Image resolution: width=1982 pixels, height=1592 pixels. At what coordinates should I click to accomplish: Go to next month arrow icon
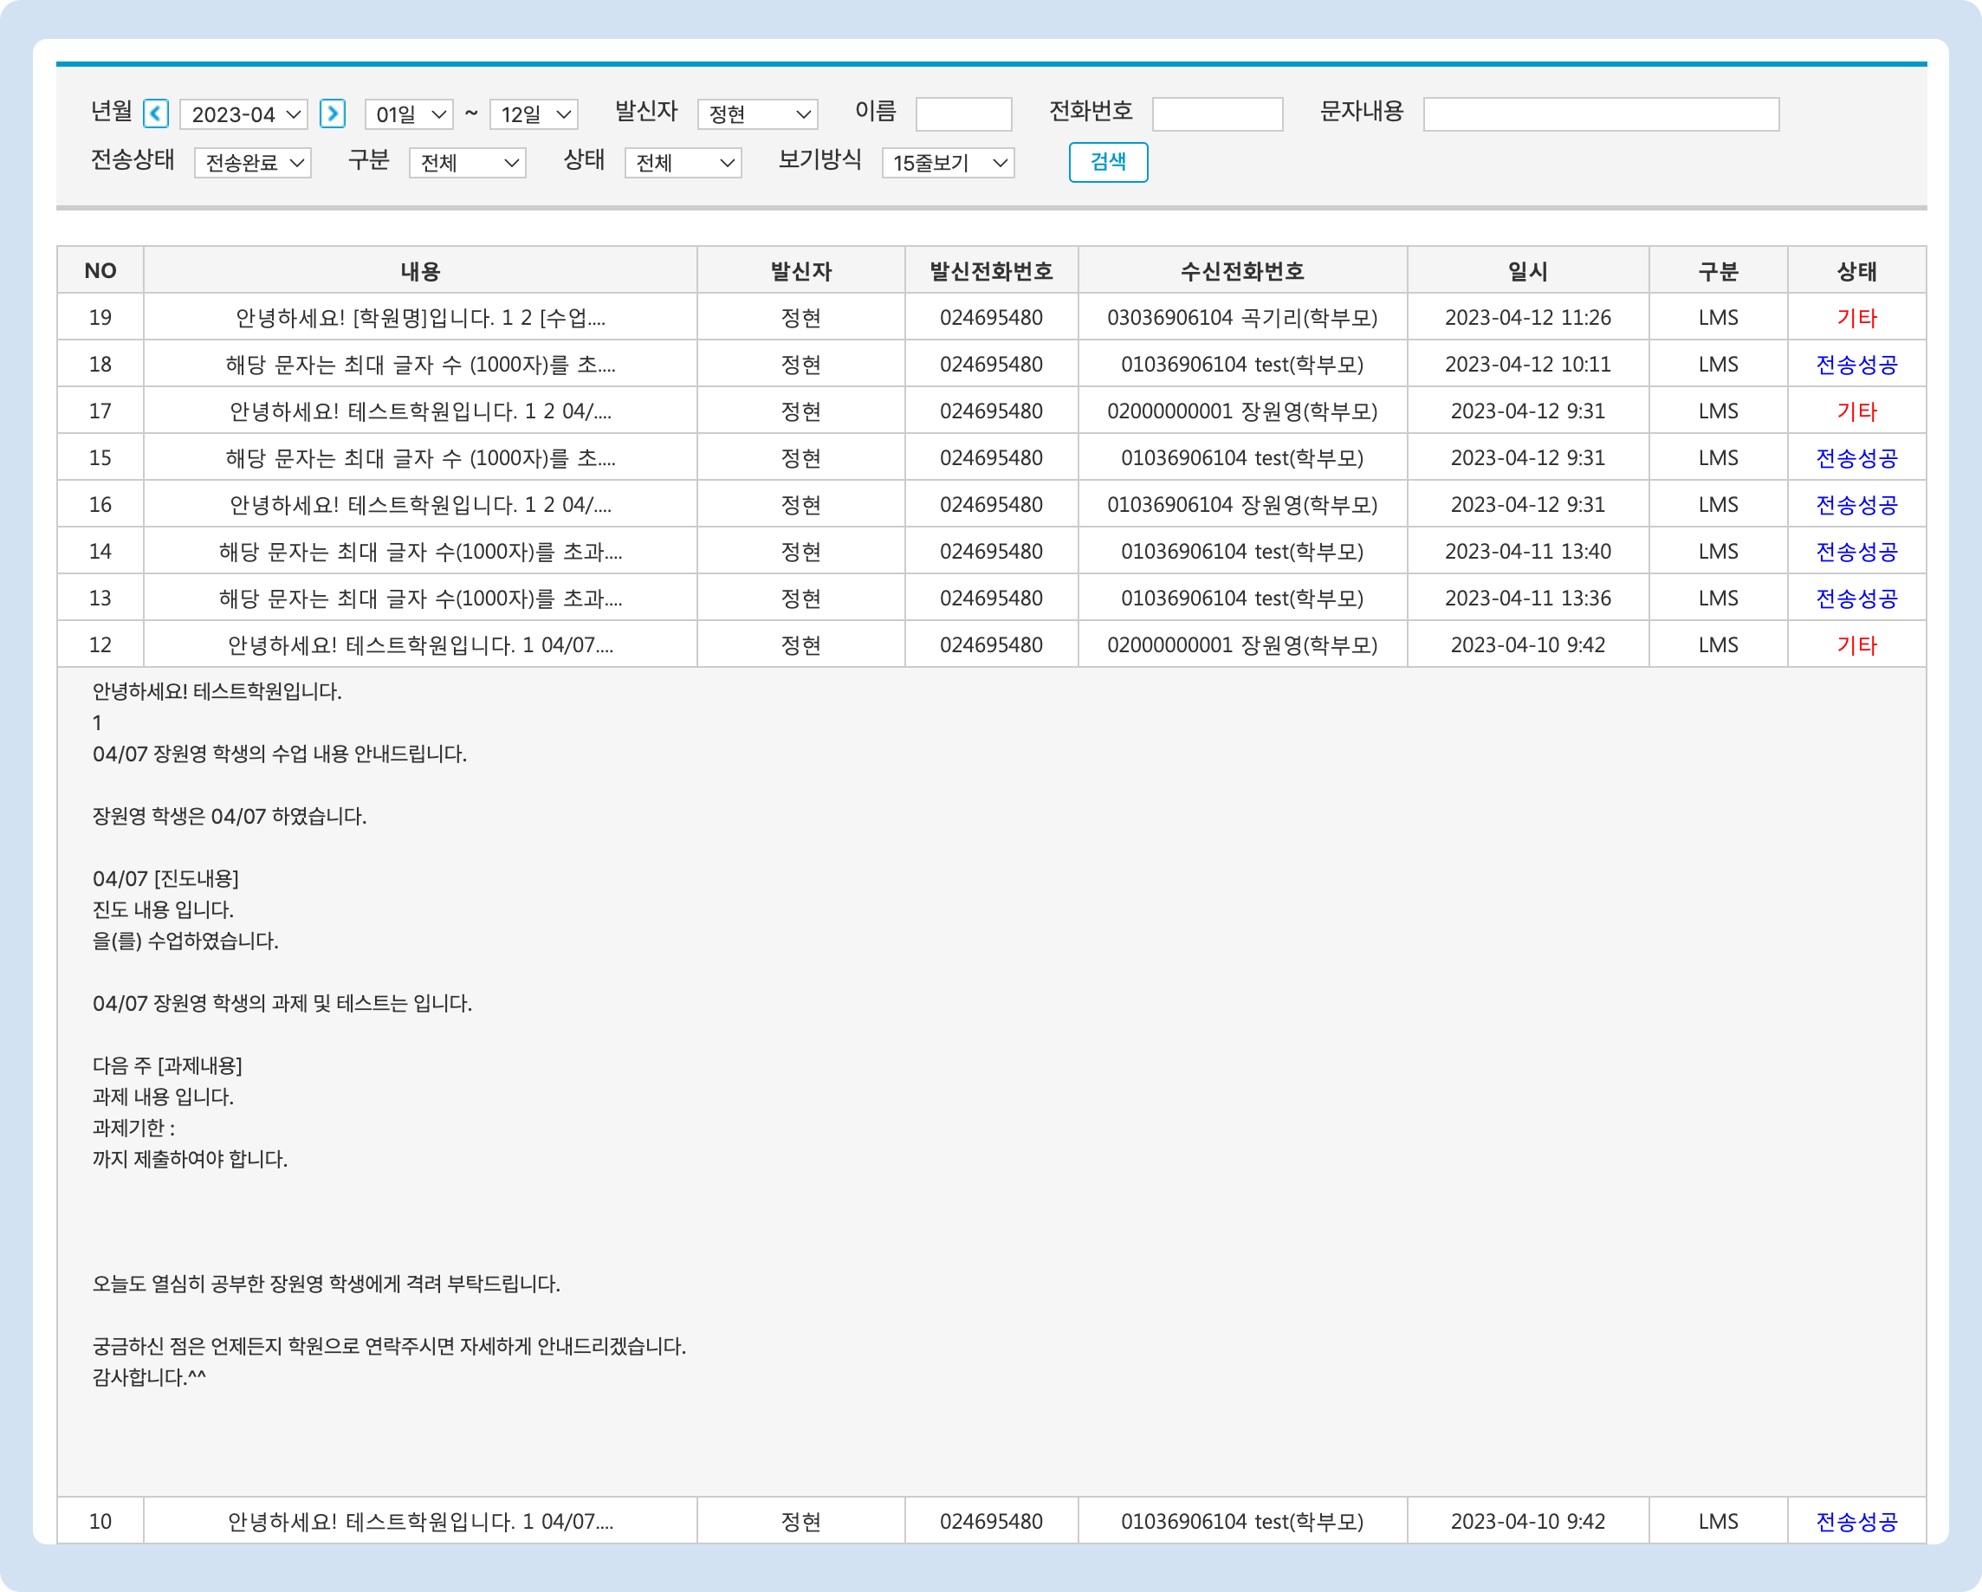pos(332,114)
